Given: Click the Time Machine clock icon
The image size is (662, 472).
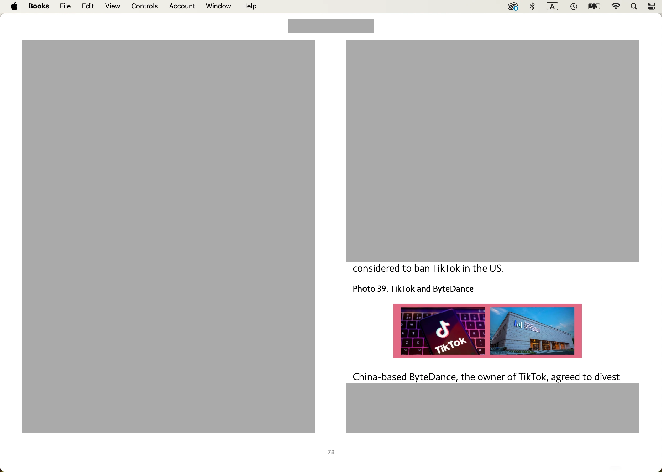Looking at the screenshot, I should click(x=573, y=6).
